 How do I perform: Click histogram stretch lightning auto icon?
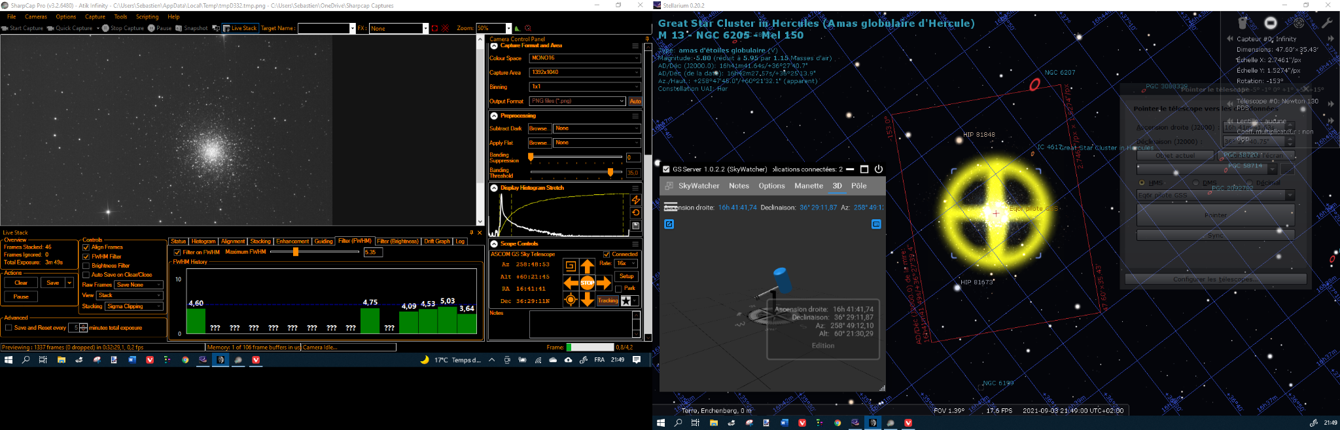(x=635, y=200)
